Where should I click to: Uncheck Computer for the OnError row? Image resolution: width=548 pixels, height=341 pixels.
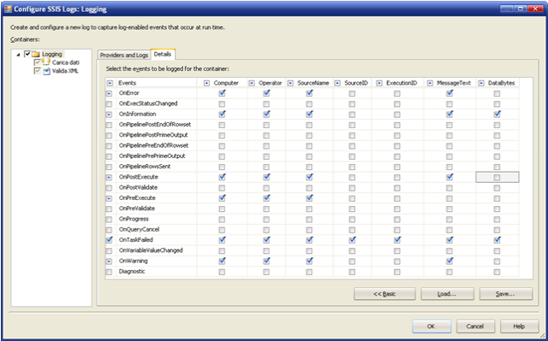[222, 93]
